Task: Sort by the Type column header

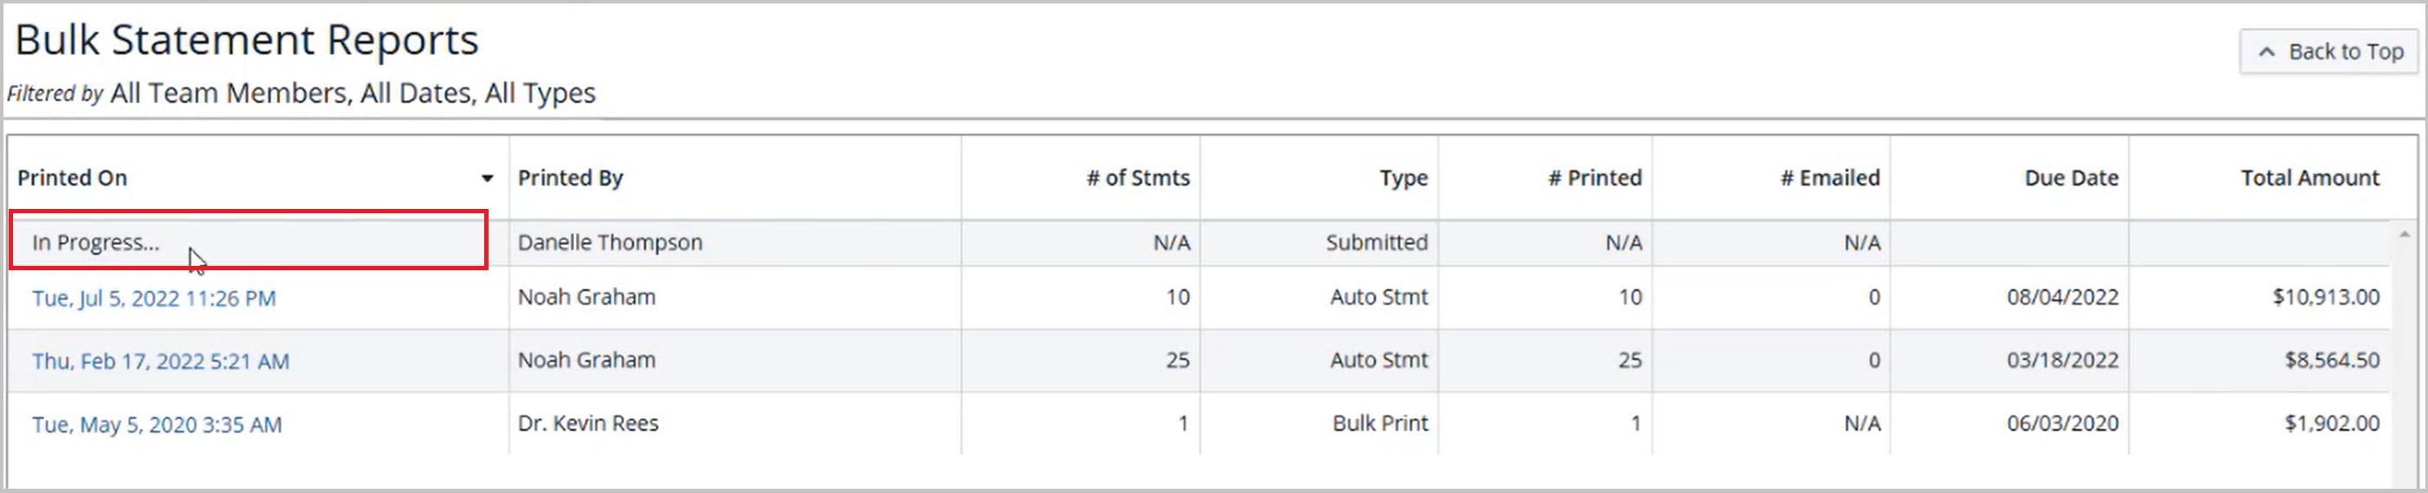Action: click(x=1403, y=178)
